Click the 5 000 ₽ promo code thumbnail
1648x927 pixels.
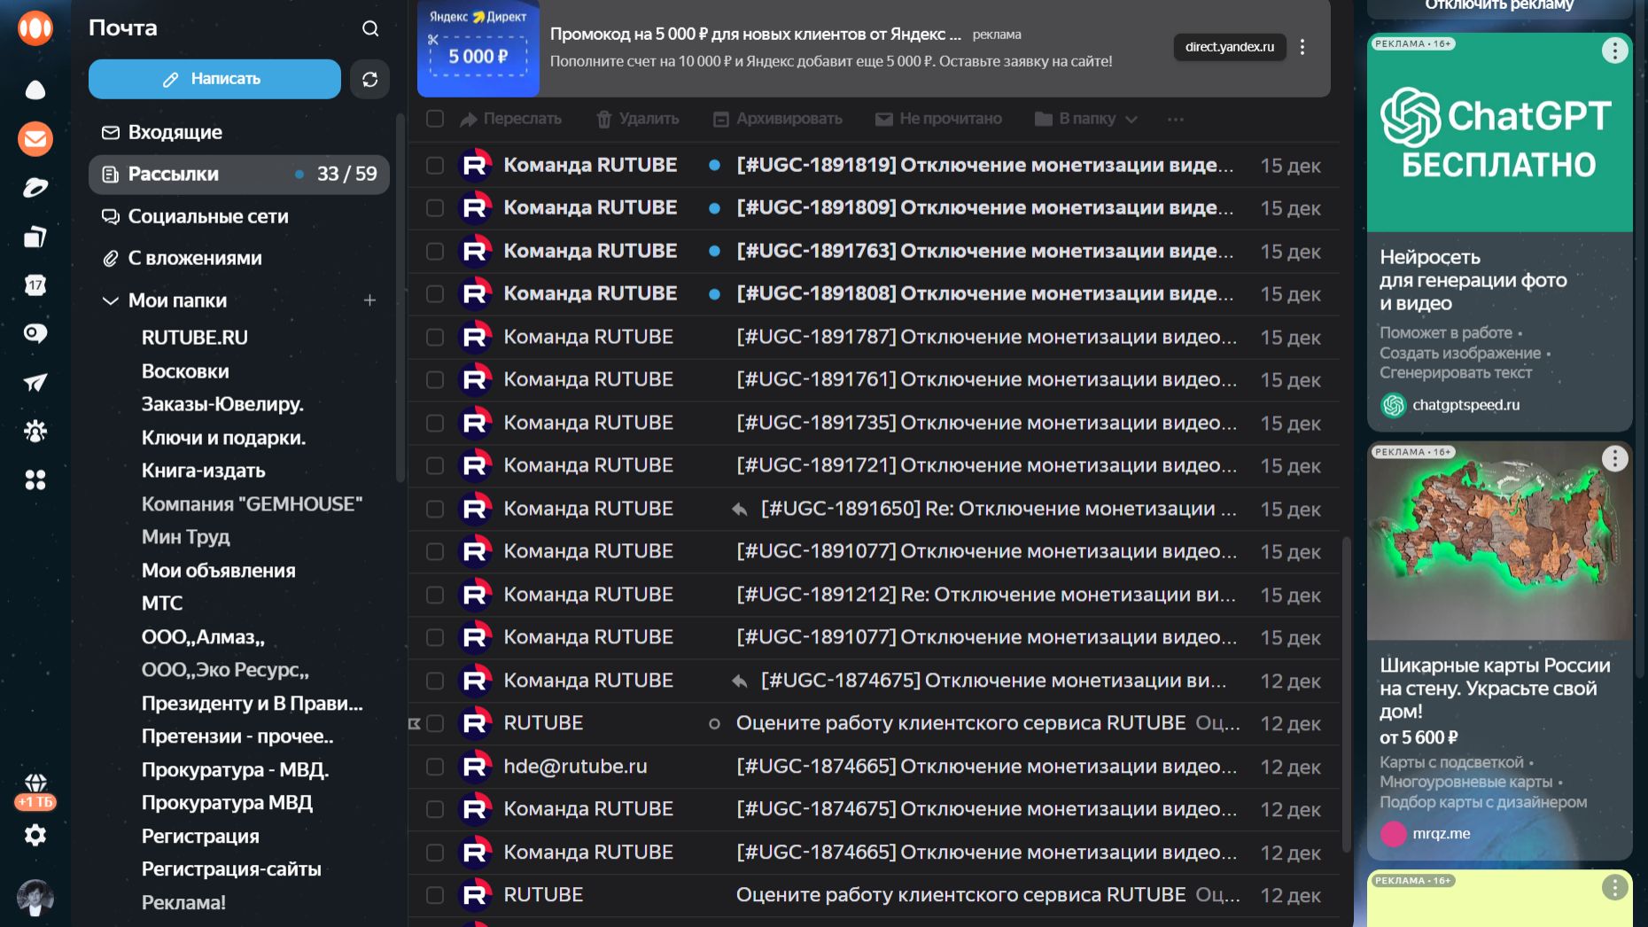coord(478,49)
